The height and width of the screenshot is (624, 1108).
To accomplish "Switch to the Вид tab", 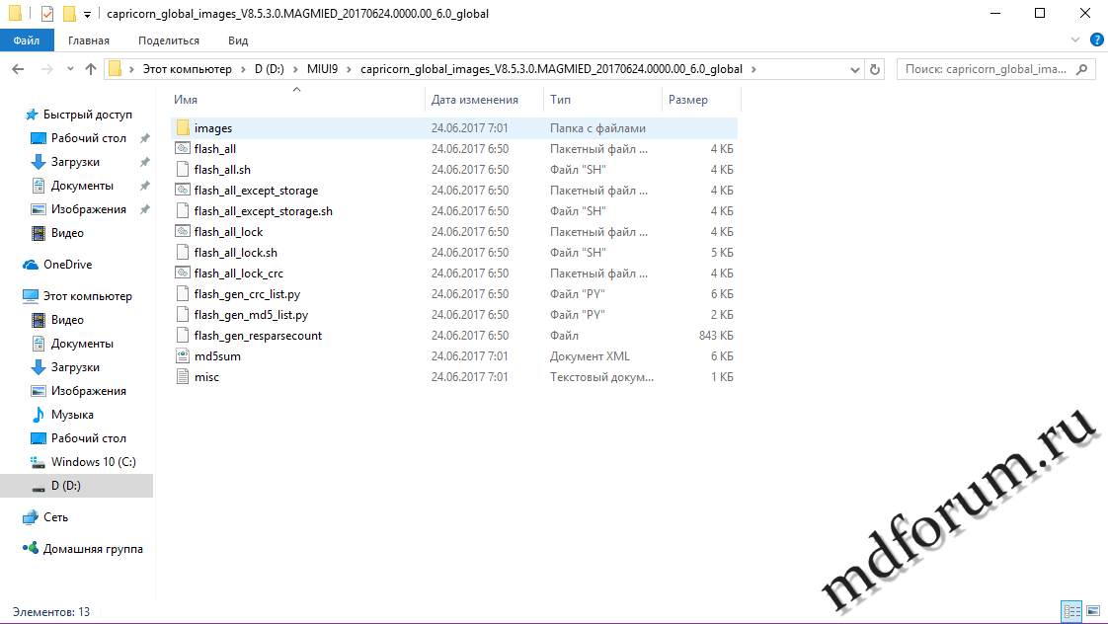I will click(238, 40).
